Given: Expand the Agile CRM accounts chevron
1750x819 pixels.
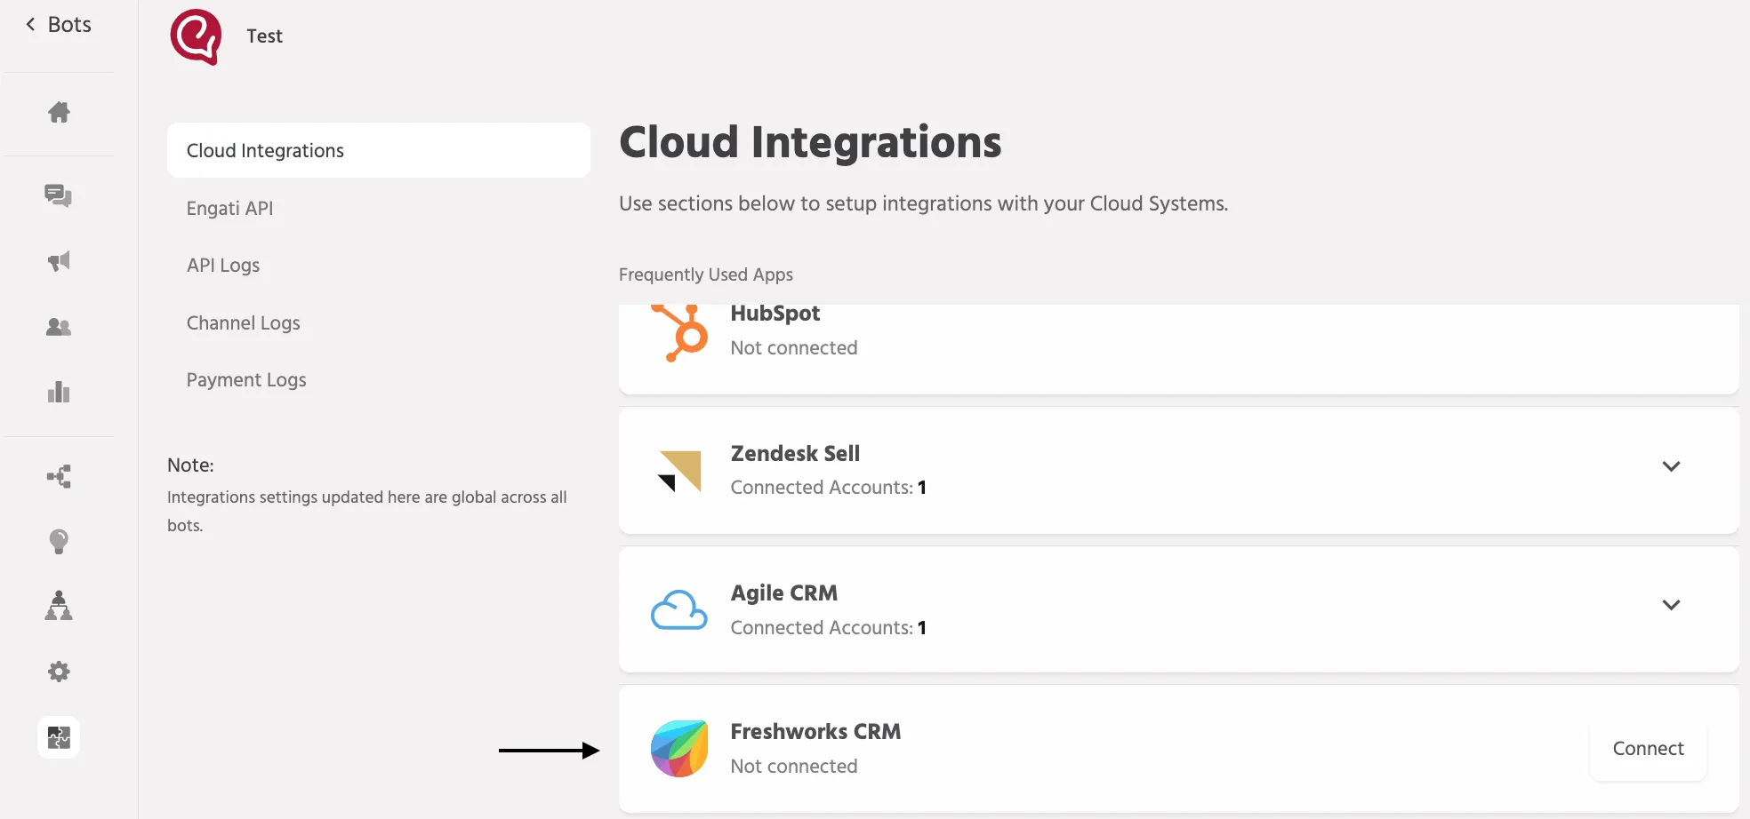Looking at the screenshot, I should point(1671,605).
